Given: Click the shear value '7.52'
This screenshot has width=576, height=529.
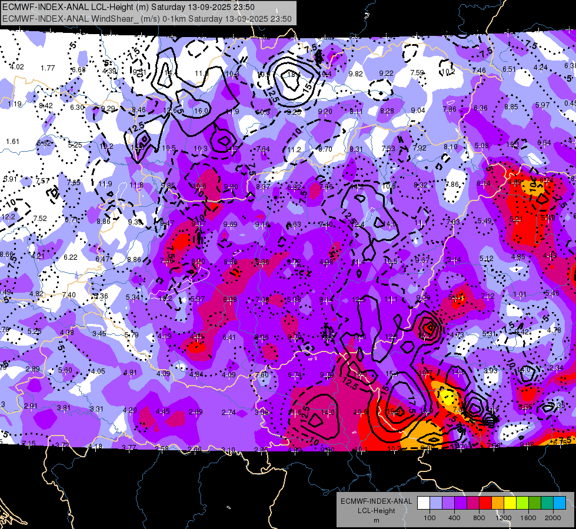Looking at the screenshot, I should [40, 219].
